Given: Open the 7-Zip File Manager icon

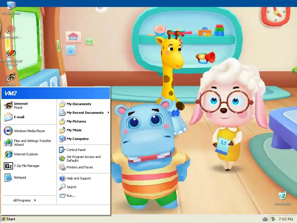Looking at the screenshot, I should [8, 166].
